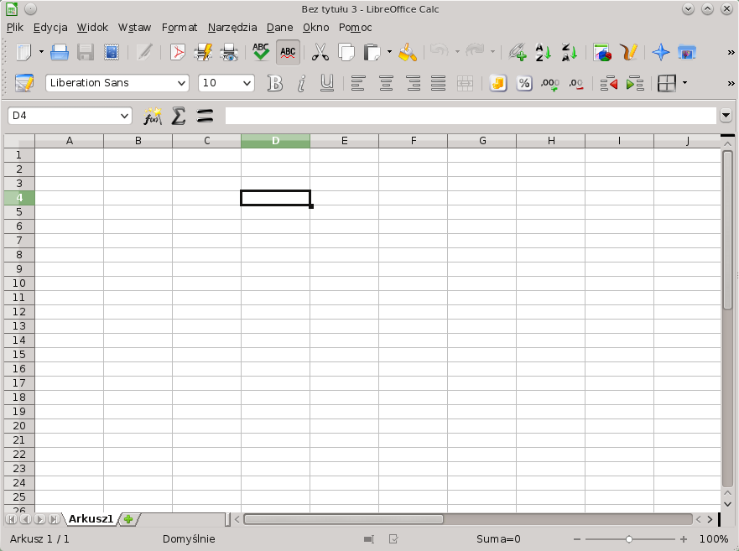Select the Arkusz1 sheet tab
The width and height of the screenshot is (739, 551).
tap(91, 519)
